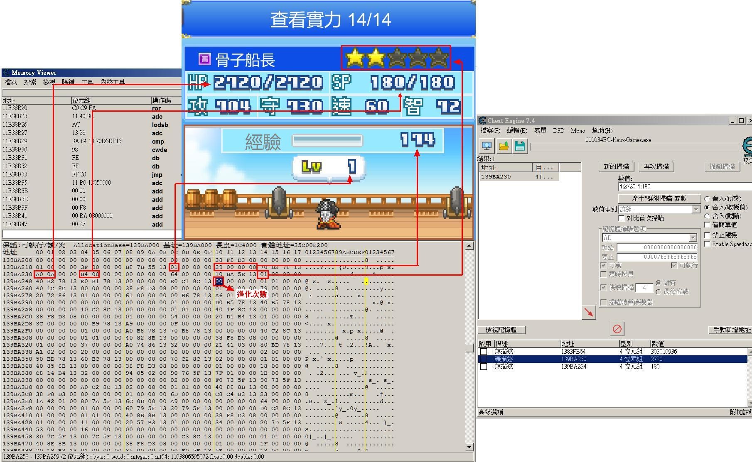Open 編輯(E) menu in Cheat Engine
752x462 pixels.
(x=517, y=130)
